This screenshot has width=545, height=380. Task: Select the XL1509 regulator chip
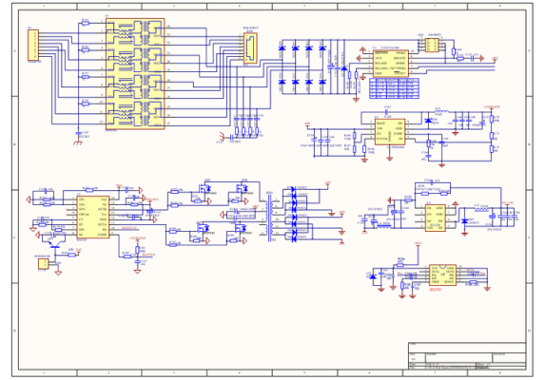click(x=435, y=218)
